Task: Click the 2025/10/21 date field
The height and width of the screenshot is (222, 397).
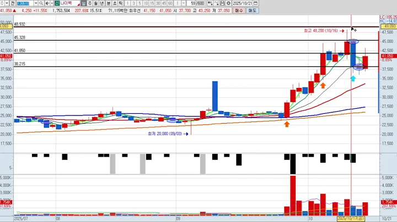Action: [x=243, y=3]
